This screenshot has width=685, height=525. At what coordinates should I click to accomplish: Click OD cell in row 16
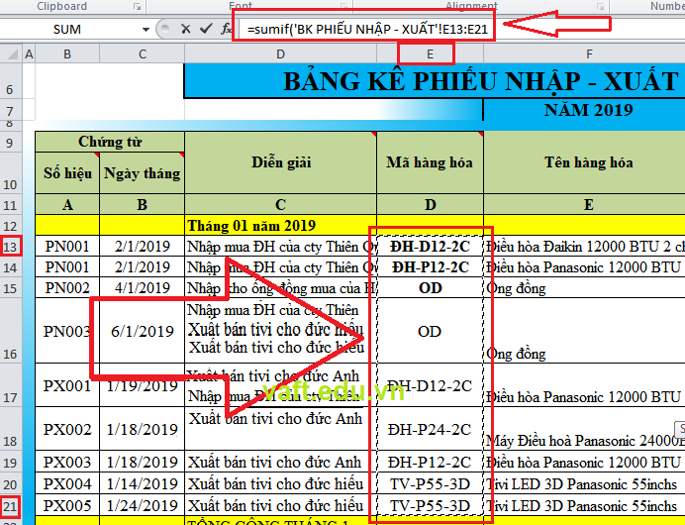[430, 331]
